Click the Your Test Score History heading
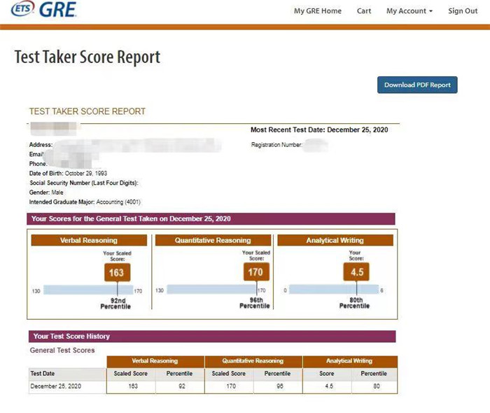The width and height of the screenshot is (490, 413). coord(71,336)
